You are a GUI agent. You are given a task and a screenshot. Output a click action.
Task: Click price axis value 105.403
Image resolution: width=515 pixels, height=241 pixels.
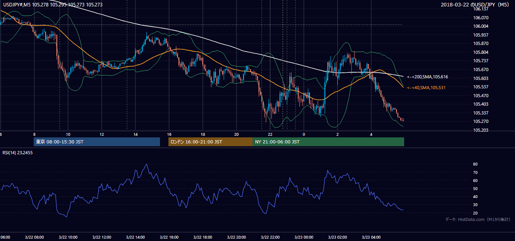point(481,104)
